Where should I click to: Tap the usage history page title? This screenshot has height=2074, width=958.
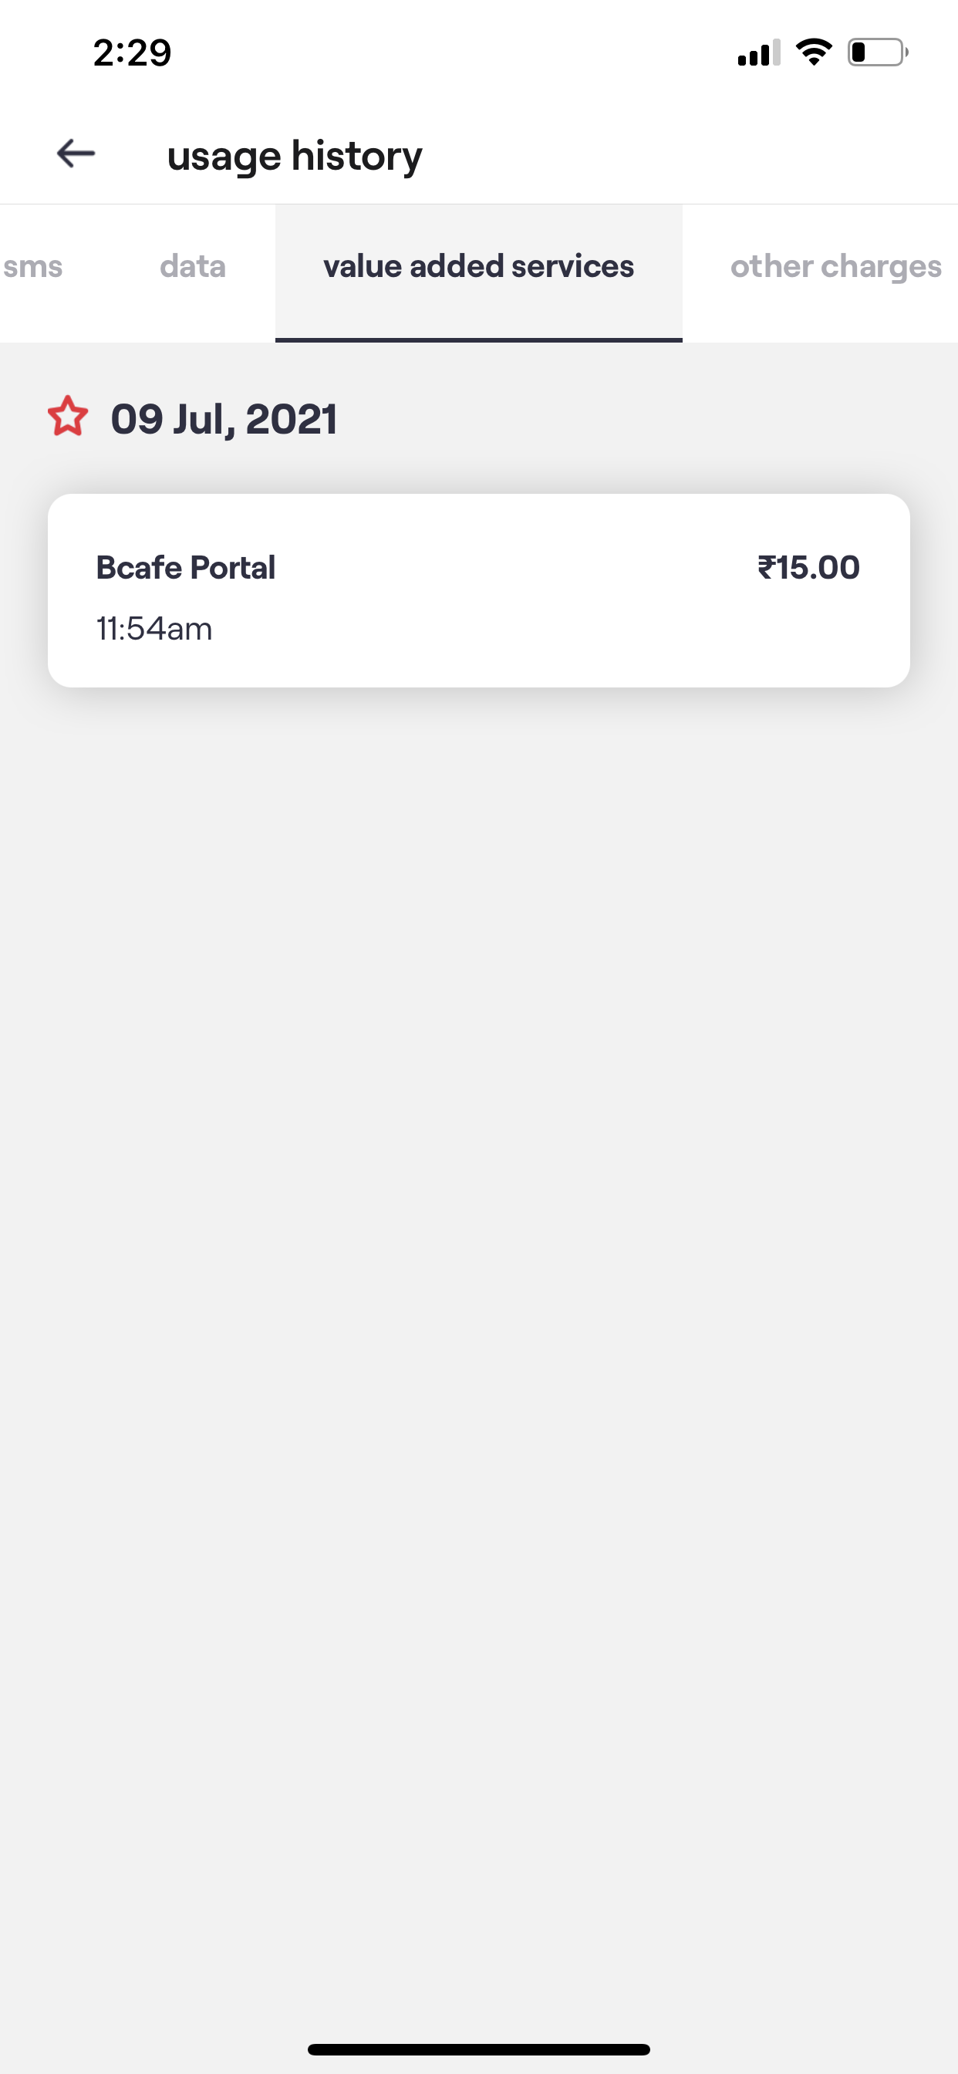pyautogui.click(x=294, y=155)
